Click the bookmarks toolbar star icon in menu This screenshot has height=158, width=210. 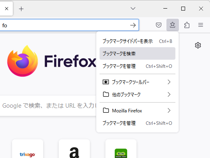tap(106, 82)
